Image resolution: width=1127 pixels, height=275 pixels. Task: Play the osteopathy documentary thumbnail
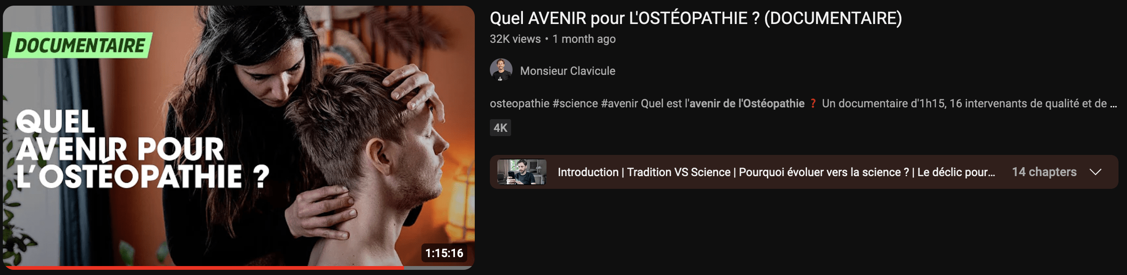(x=239, y=137)
